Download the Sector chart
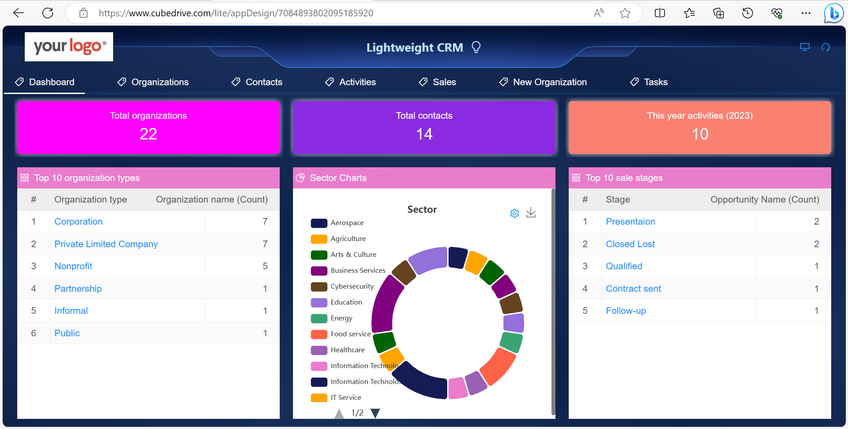This screenshot has width=848, height=429. coord(531,213)
